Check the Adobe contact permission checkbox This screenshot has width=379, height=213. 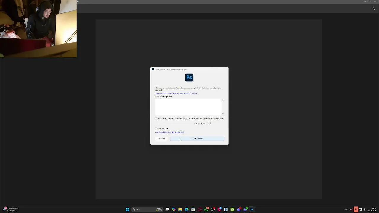[156, 118]
